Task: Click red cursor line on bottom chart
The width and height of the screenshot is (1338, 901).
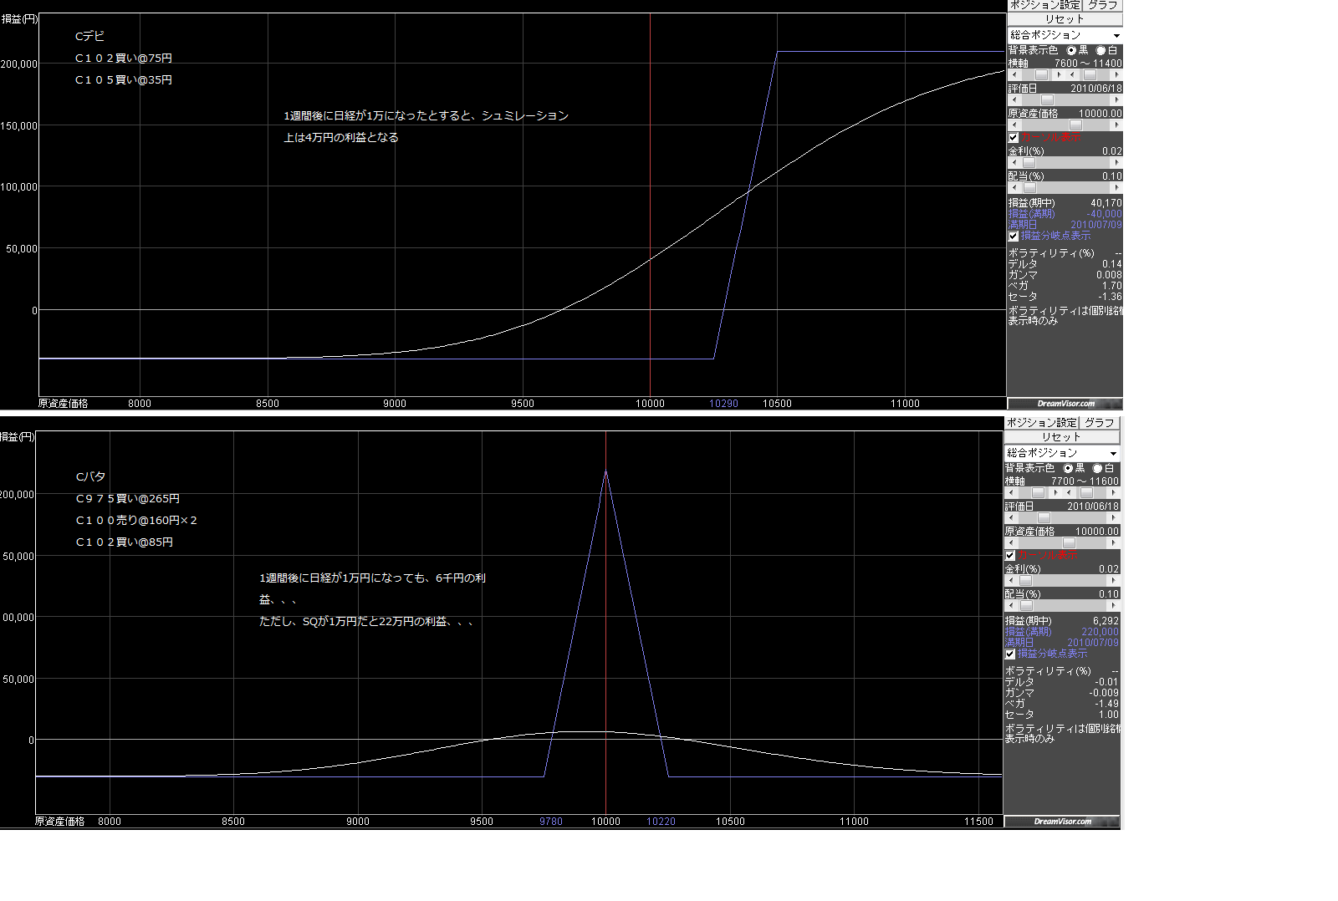Action: coord(605,585)
